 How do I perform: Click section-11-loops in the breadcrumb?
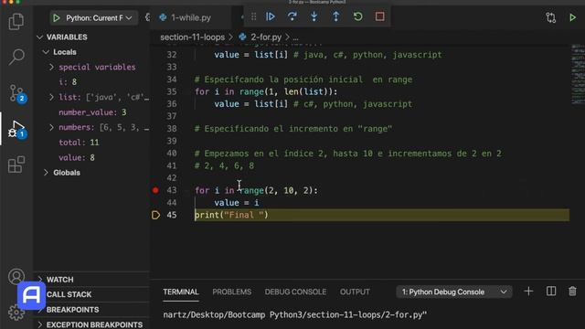point(192,37)
